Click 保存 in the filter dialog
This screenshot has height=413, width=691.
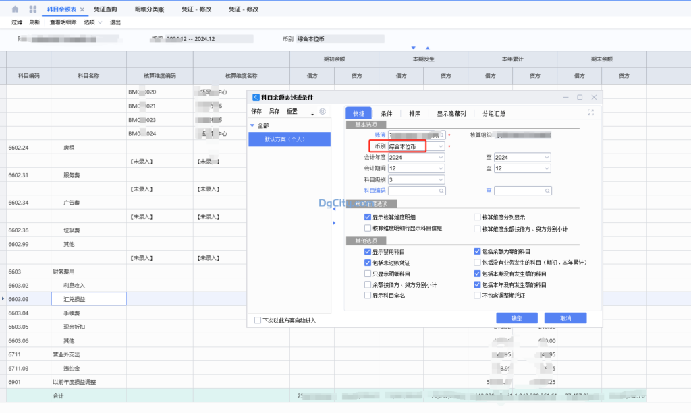[256, 111]
